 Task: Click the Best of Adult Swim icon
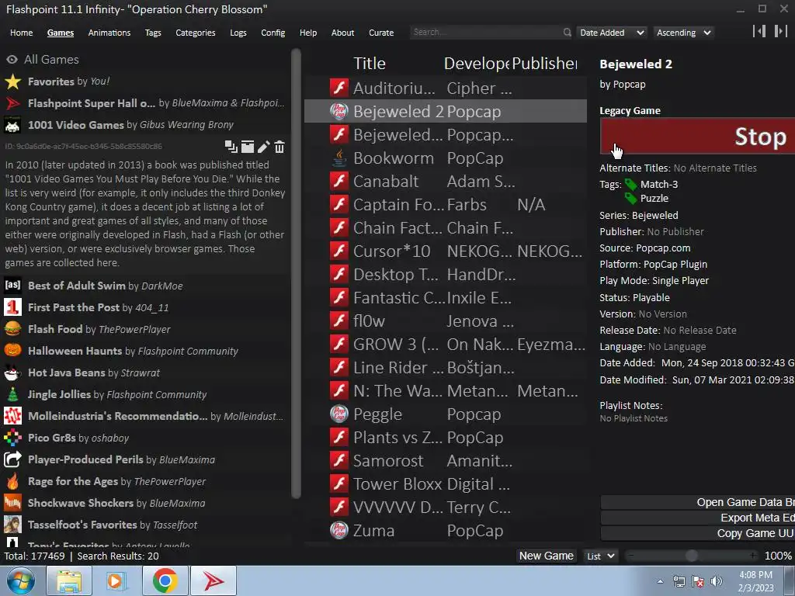click(12, 286)
